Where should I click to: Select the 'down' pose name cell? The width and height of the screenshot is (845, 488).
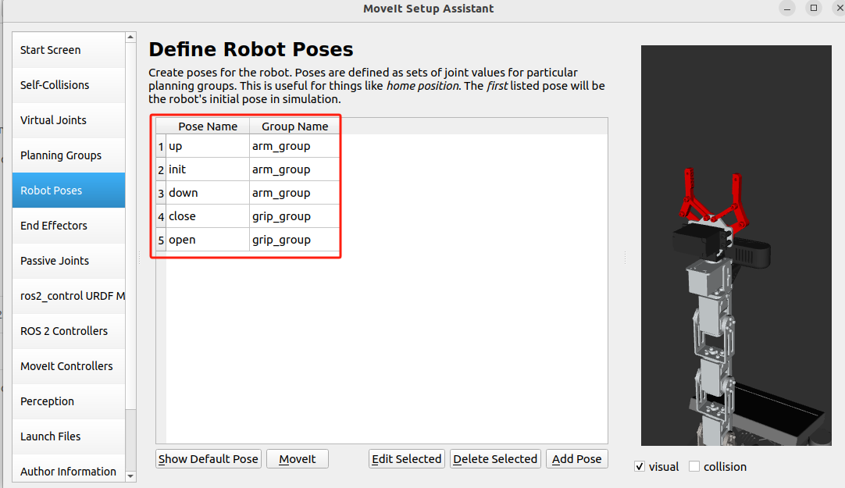click(208, 193)
